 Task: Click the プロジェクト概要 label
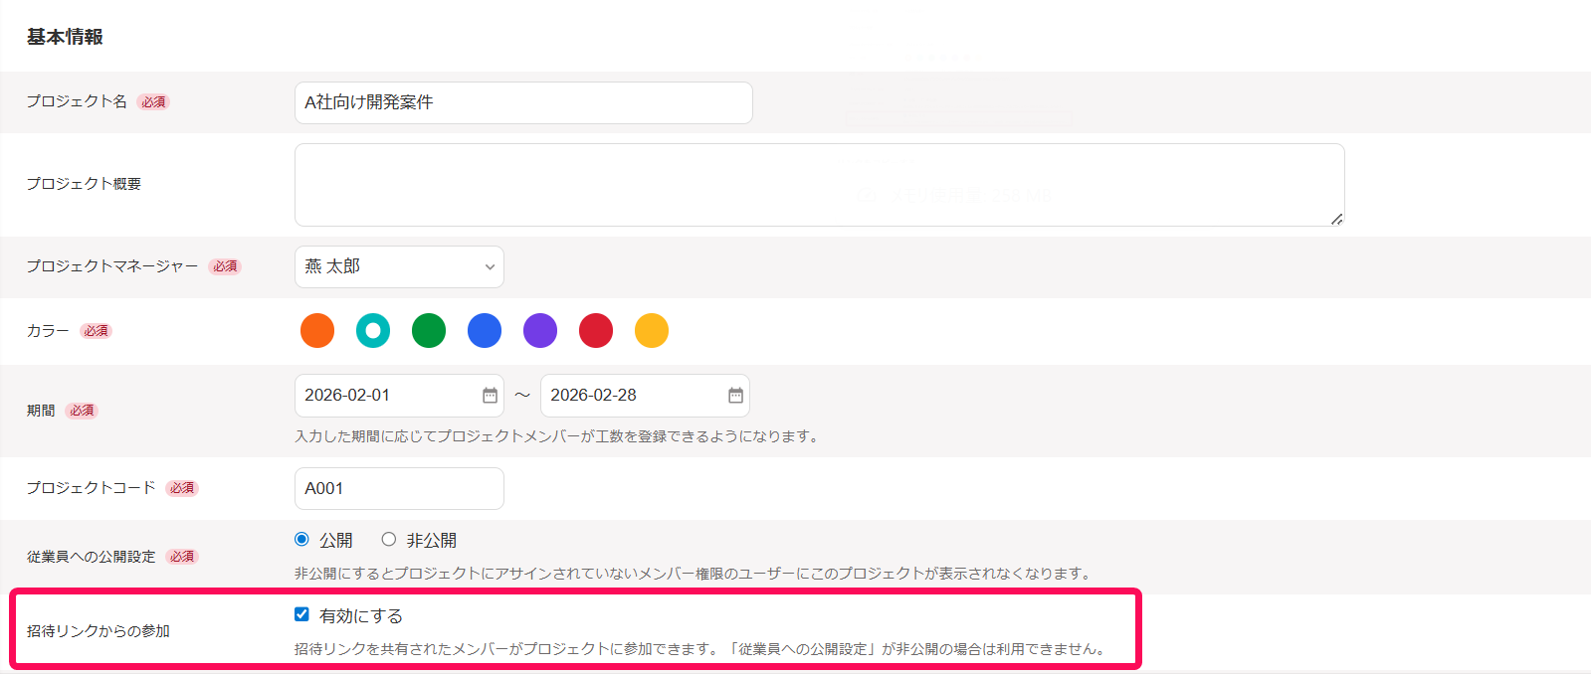coord(84,184)
